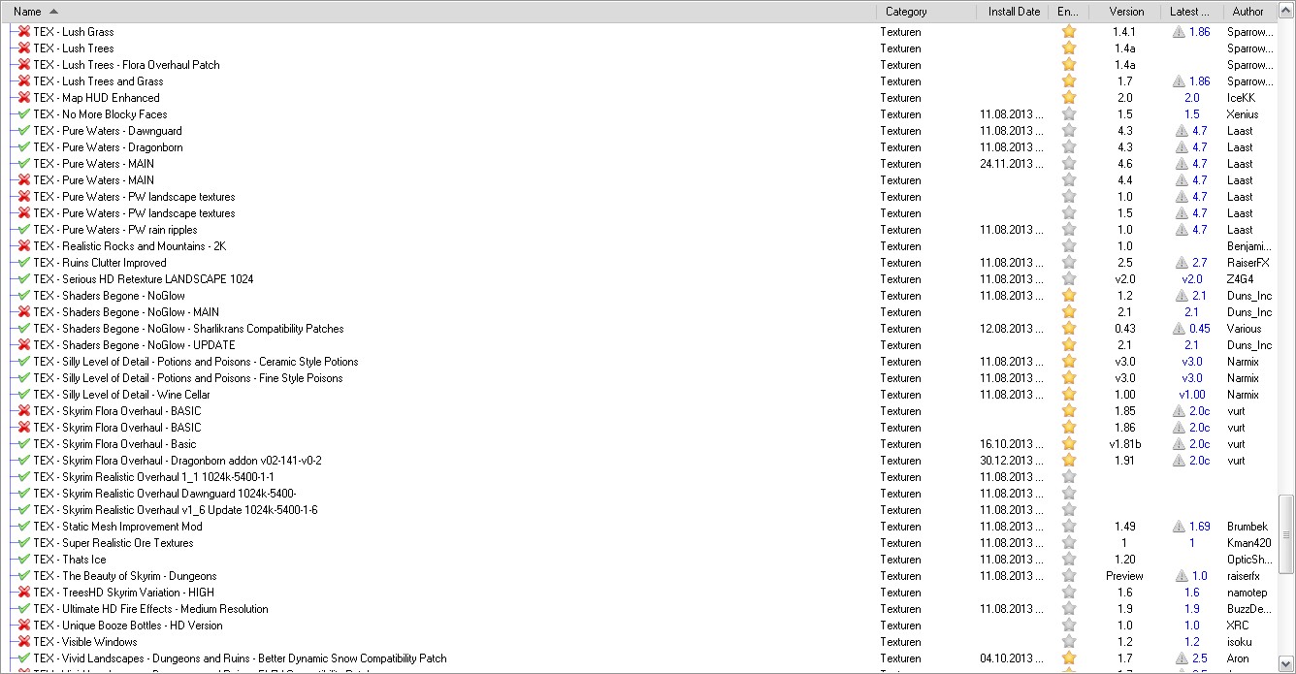Click install date 30.12.2013 of Dragonborn addon
This screenshot has width=1296, height=674.
point(1012,461)
